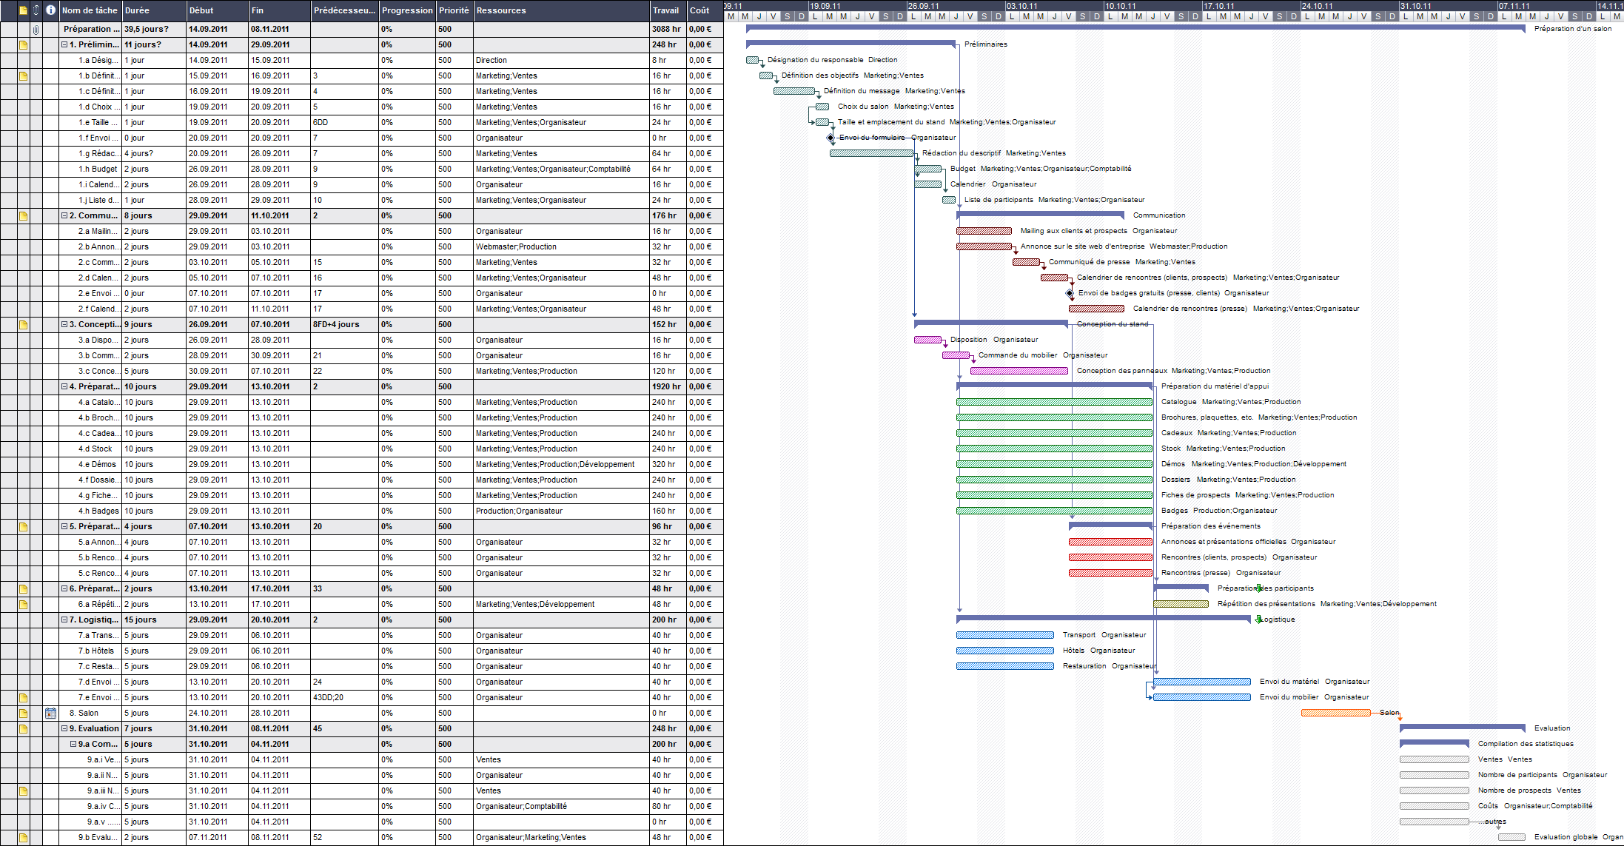
Task: Collapse the 7. Logistiq... summary task
Action: click(x=64, y=620)
